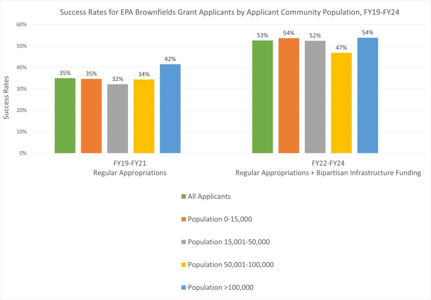Click the blue Population >100,000 legend swatch

coord(183,287)
